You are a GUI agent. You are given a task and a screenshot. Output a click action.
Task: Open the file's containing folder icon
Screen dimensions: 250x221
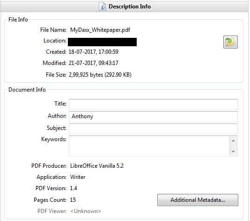click(x=230, y=42)
